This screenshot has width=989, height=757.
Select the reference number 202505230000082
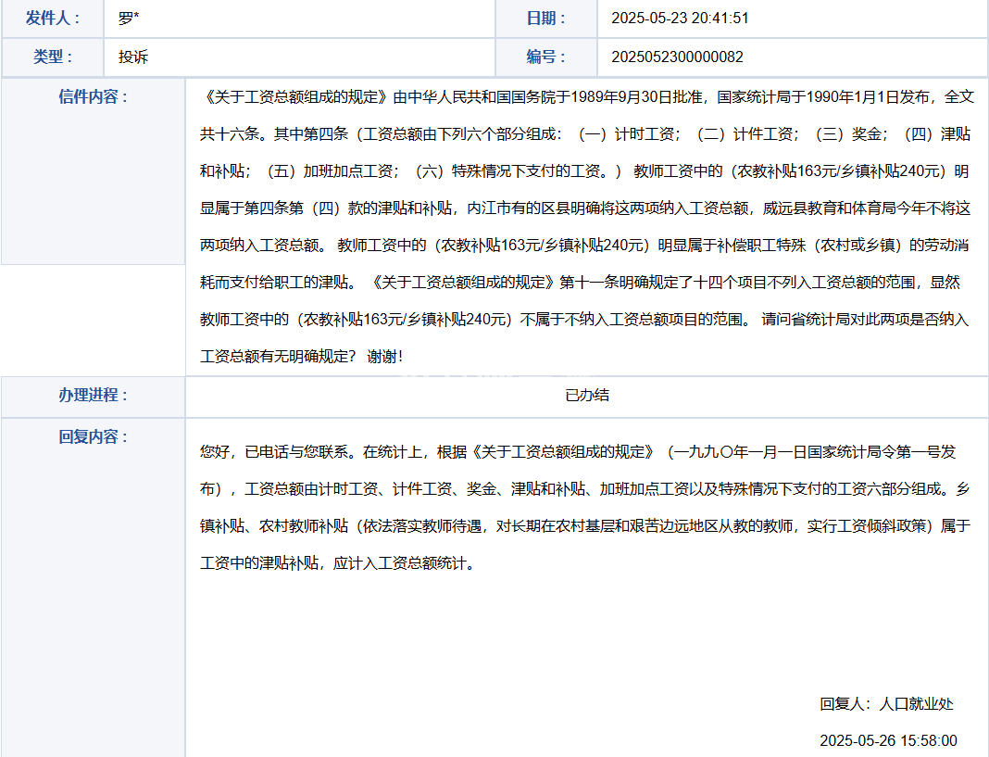[x=677, y=57]
